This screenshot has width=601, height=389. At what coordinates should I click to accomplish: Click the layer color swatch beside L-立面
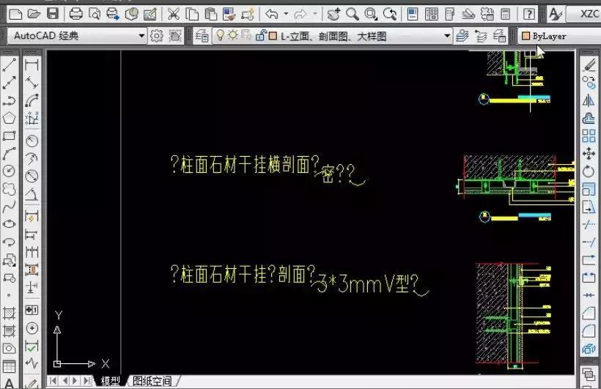[x=273, y=37]
